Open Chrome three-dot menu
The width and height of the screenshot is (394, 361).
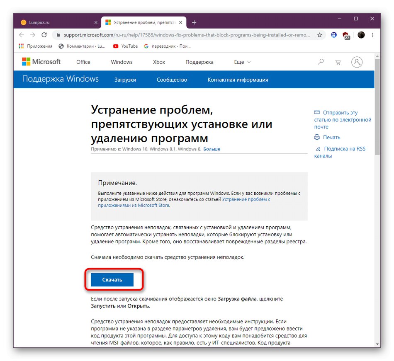(x=373, y=35)
